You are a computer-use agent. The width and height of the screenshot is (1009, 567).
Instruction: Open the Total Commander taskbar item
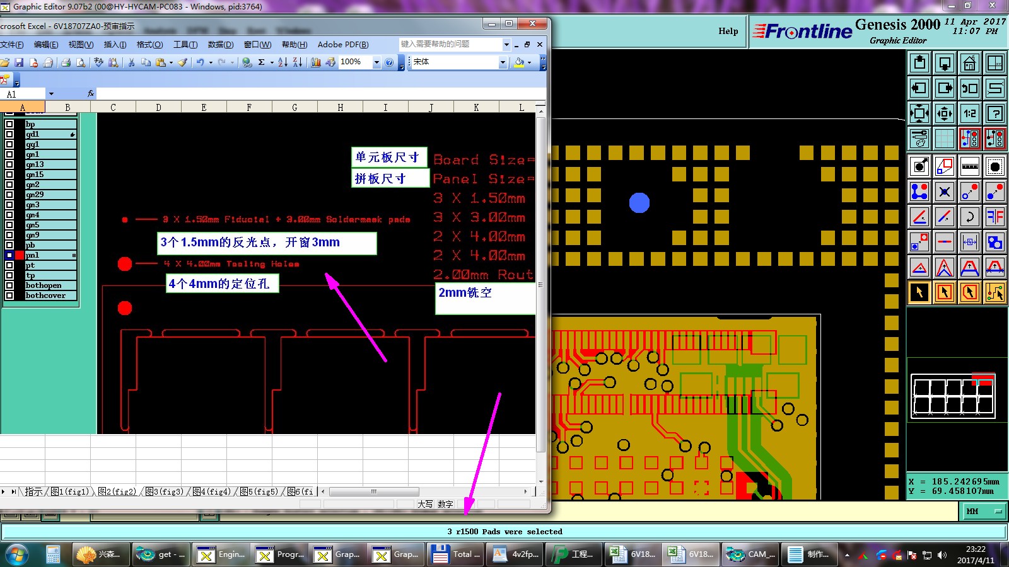456,554
